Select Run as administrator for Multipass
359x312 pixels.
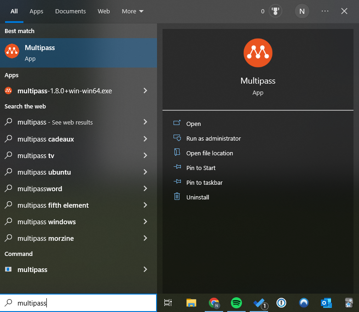(x=213, y=138)
